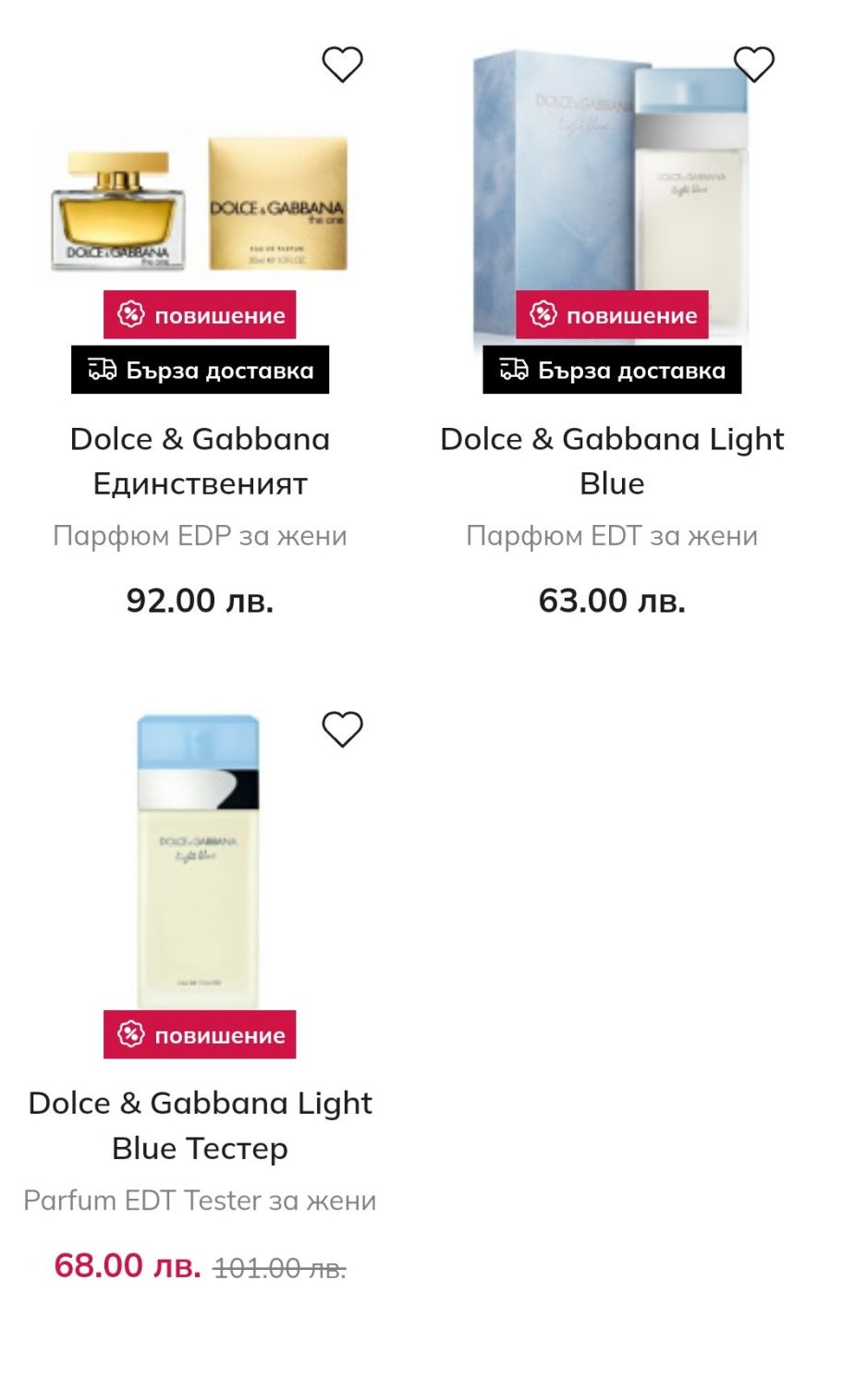Viewport: 842px width, 1378px height.
Task: Select the Парфюм EDT за жени description
Action: pyautogui.click(x=612, y=536)
